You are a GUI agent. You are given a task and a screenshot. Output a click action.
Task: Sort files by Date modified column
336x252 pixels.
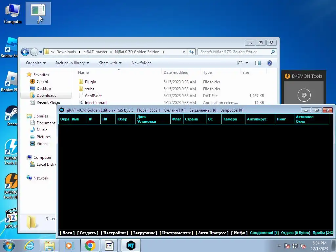click(x=176, y=73)
